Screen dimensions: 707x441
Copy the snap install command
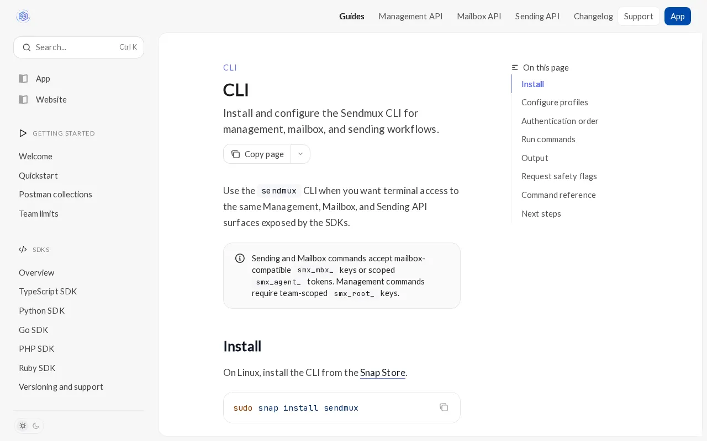pos(444,407)
